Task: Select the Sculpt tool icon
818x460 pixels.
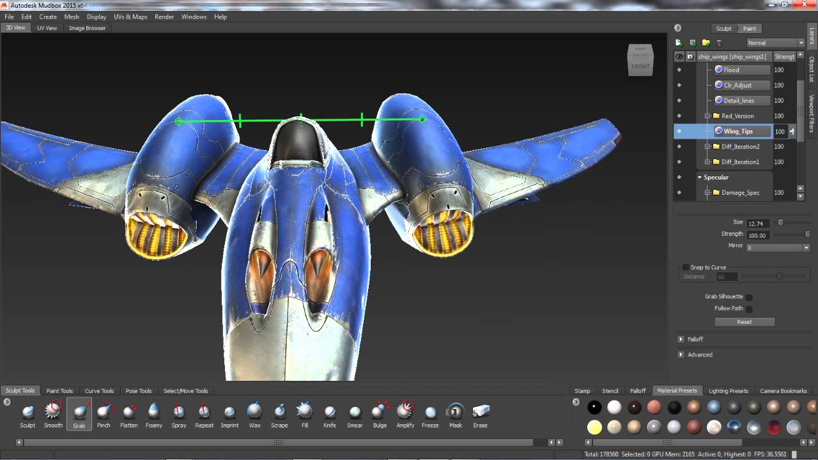Action: 27,411
